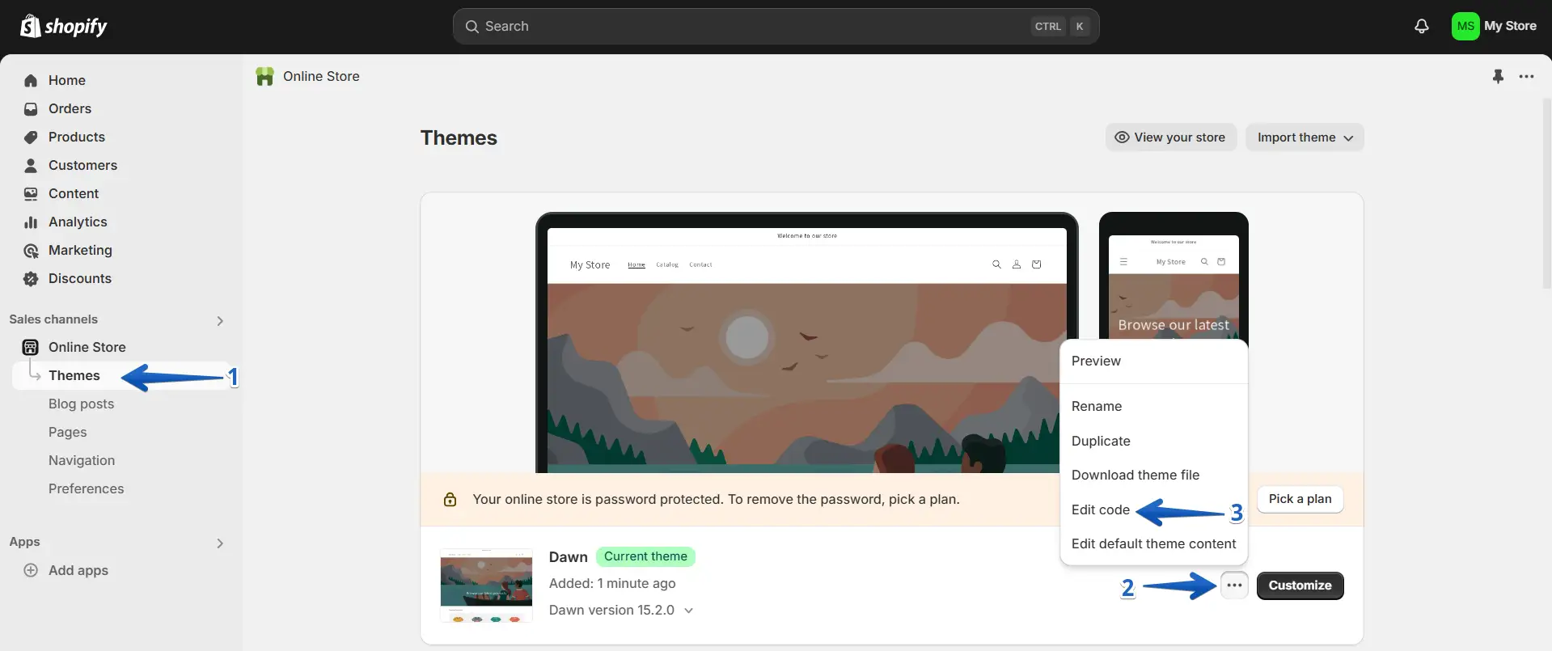Open the Import theme dropdown

click(x=1304, y=137)
